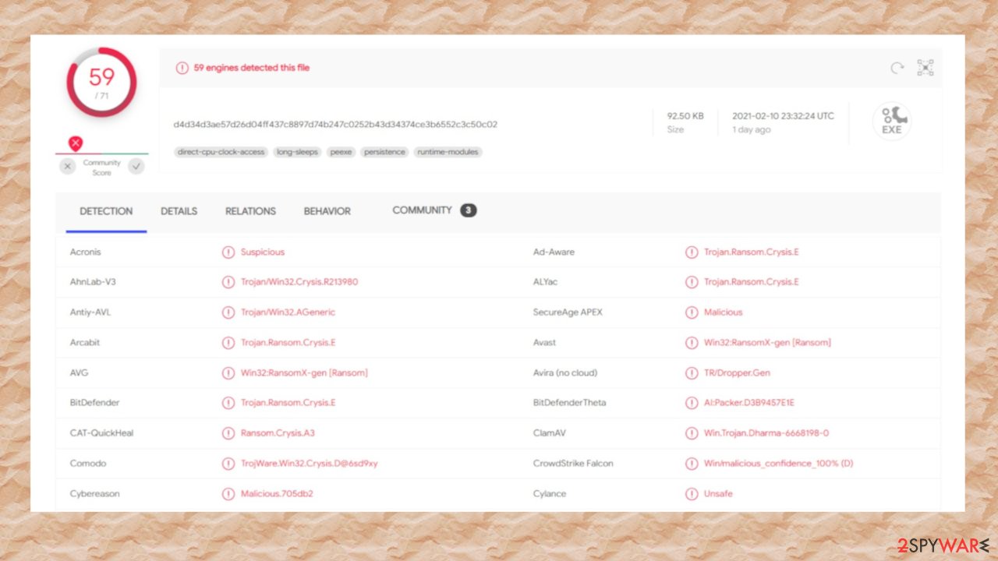Click alert icon in the SecureAge APEX row
998x561 pixels.
(x=692, y=312)
